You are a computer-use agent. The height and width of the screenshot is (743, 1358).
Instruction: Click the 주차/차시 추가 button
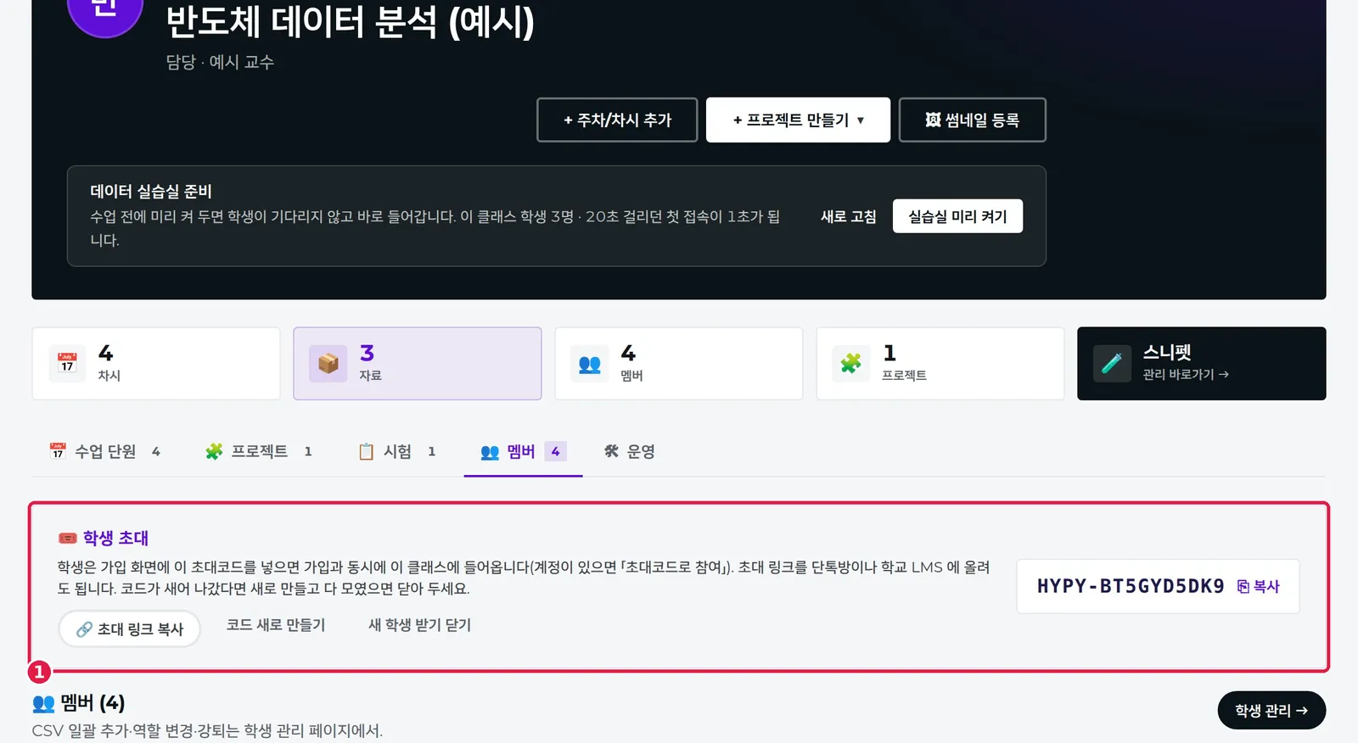tap(617, 120)
